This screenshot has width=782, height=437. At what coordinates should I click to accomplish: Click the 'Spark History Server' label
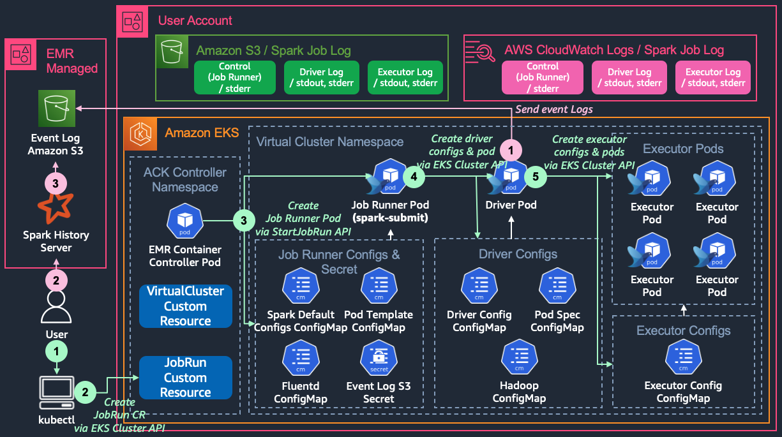tap(56, 241)
